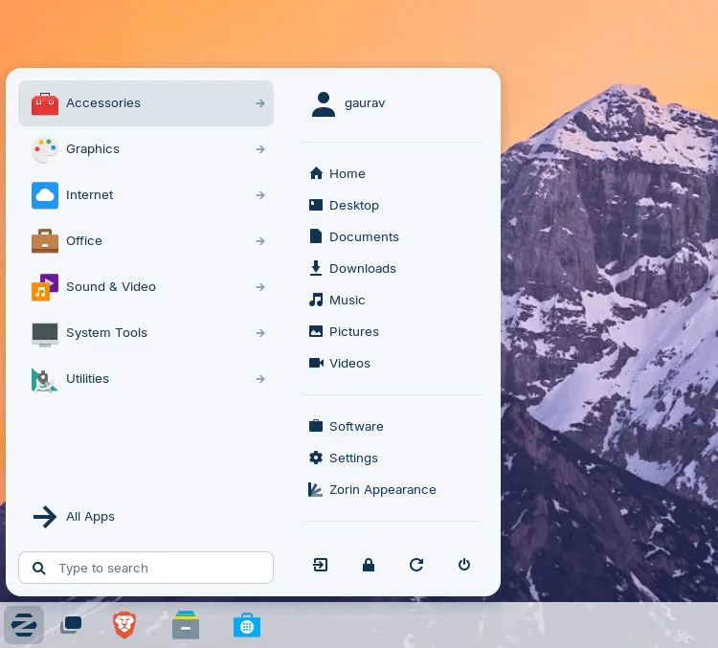The height and width of the screenshot is (648, 718).
Task: Expand the Internet category
Action: pos(146,195)
